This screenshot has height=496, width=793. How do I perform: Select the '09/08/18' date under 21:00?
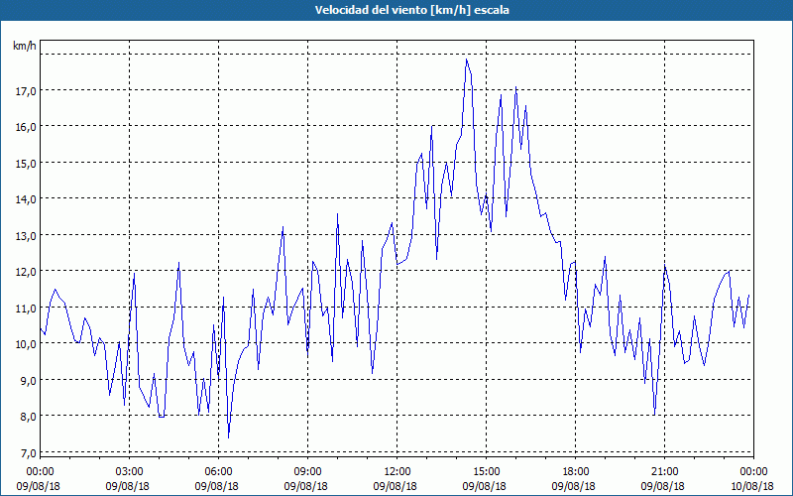click(662, 486)
